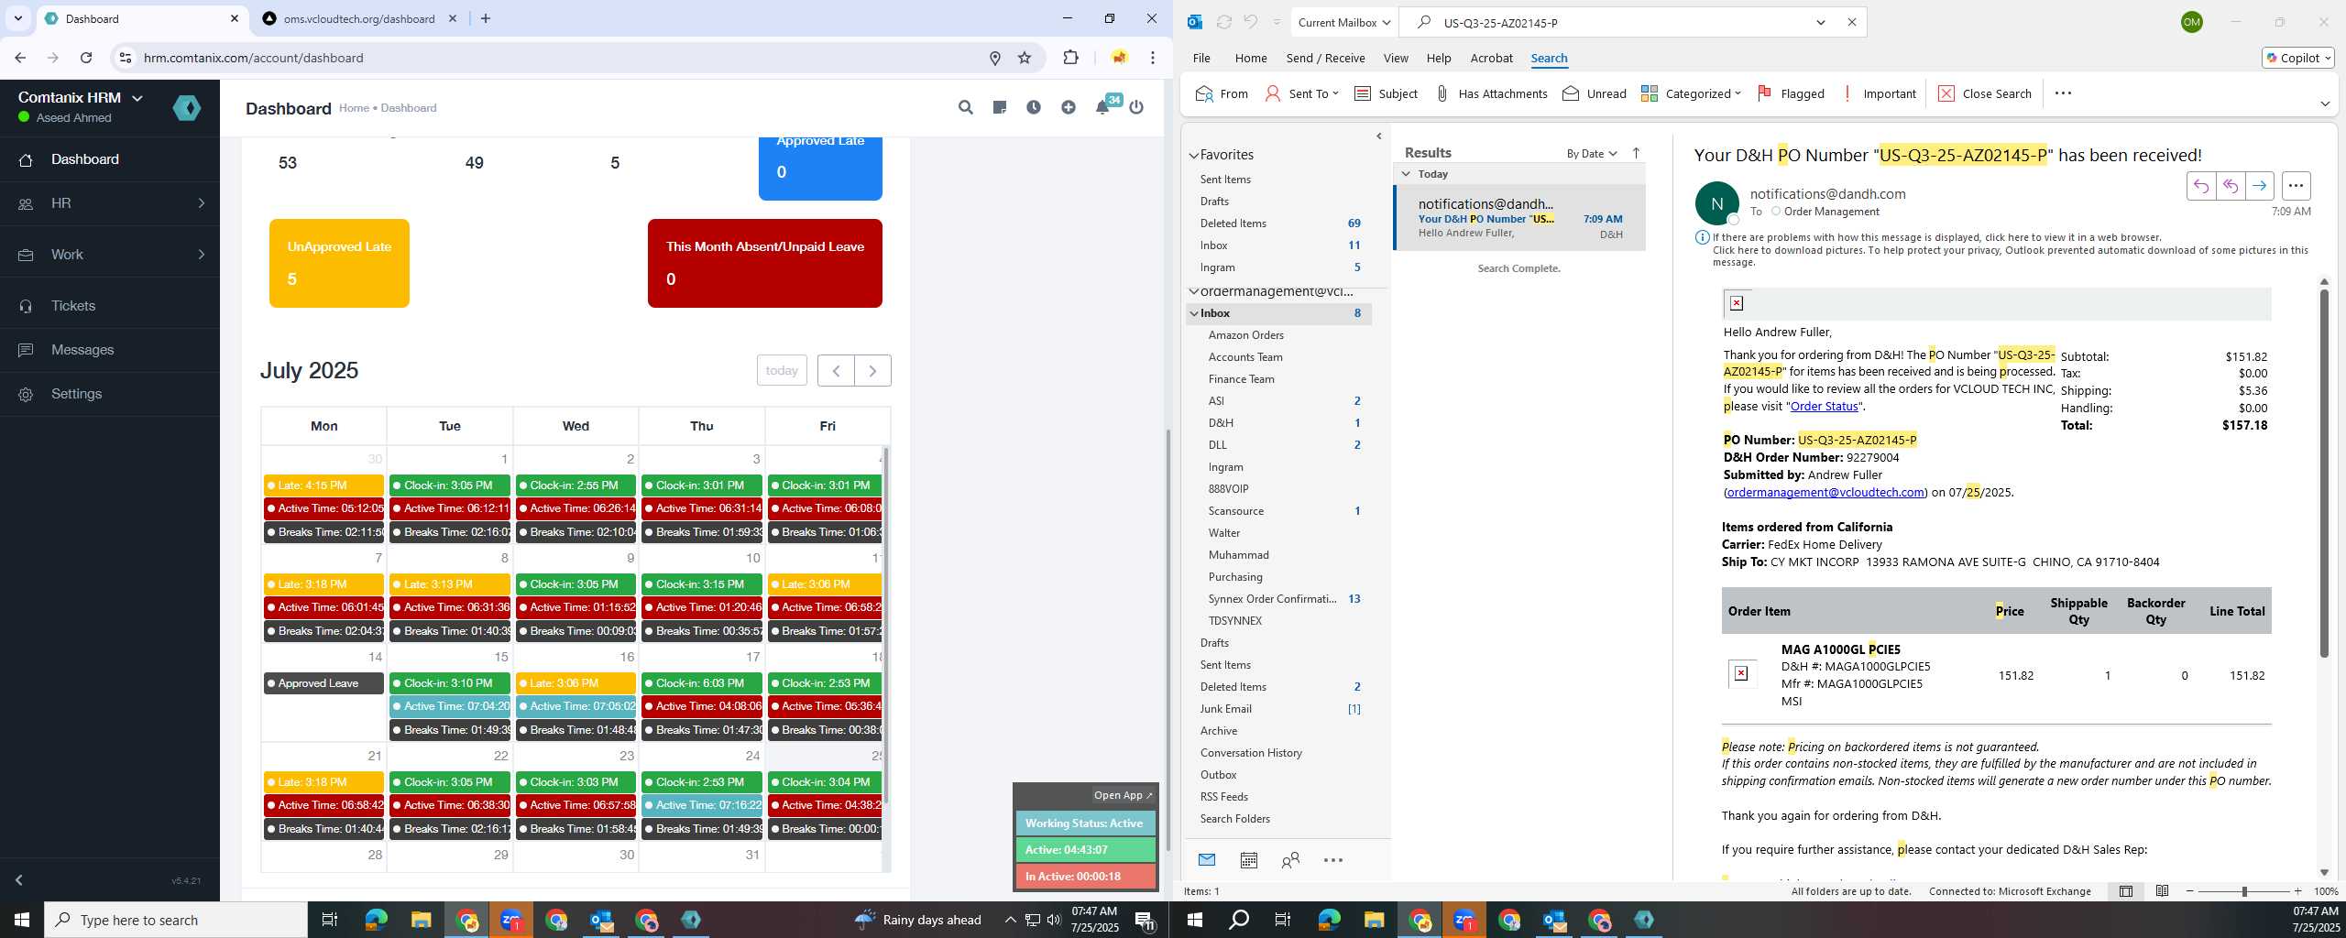
Task: Open the Order Status link in email
Action: coord(1824,406)
